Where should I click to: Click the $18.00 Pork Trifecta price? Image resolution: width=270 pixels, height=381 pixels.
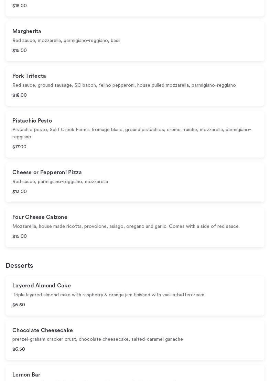point(20,95)
